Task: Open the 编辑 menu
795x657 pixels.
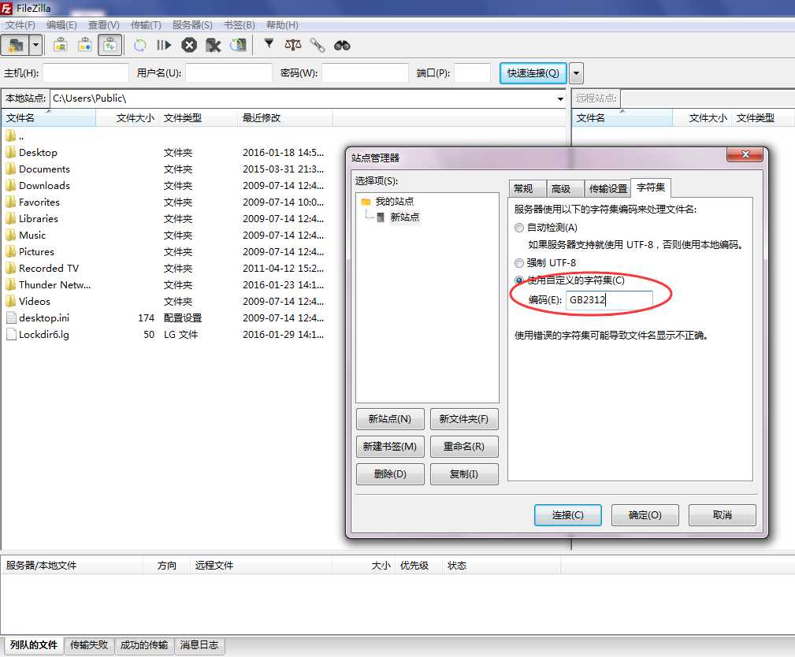Action: point(61,25)
